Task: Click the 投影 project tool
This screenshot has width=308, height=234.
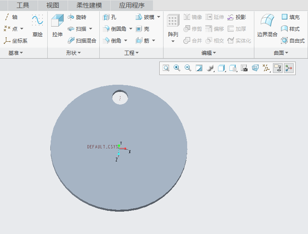Action: pyautogui.click(x=237, y=17)
